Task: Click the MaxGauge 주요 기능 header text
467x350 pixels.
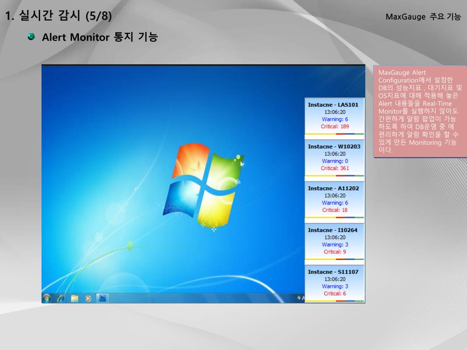Action: click(423, 17)
